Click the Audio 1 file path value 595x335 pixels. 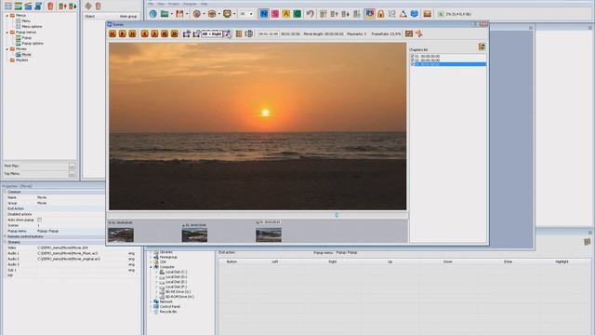click(68, 253)
